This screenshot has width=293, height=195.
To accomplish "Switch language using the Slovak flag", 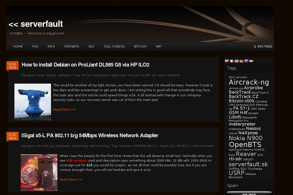I will [x=227, y=61].
